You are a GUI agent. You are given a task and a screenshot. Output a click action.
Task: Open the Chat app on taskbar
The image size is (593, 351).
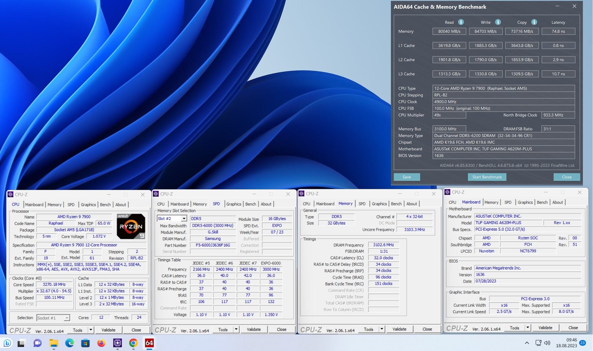click(x=37, y=343)
